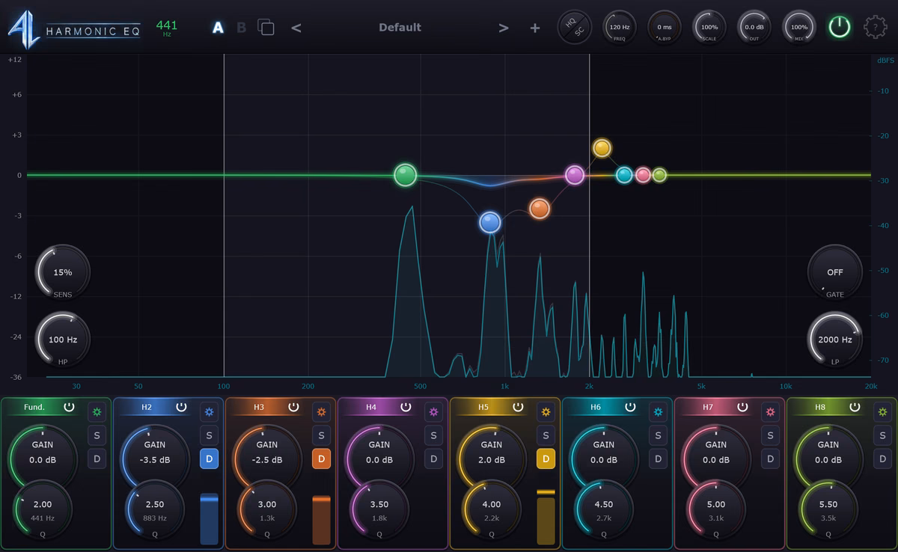Disable dynamic D button on H2
The image size is (898, 552).
point(209,459)
